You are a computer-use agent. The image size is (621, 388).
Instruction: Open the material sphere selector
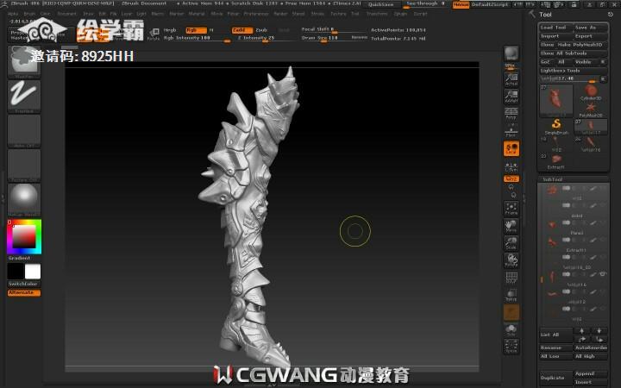tap(24, 200)
